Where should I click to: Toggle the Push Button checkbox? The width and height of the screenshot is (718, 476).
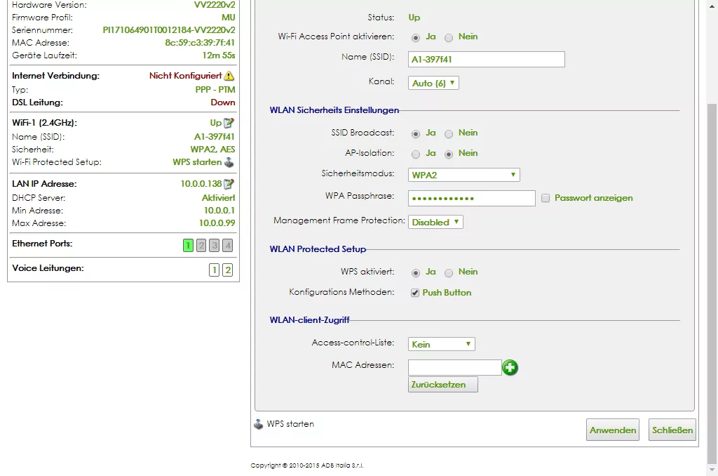[415, 293]
